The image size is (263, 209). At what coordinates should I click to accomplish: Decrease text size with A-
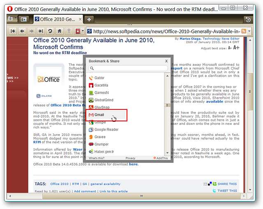coord(230,48)
